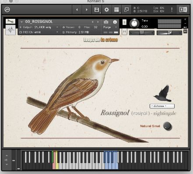This screenshot has height=174, width=193.
Task: Click the red colored piano key
Action: tap(54, 166)
